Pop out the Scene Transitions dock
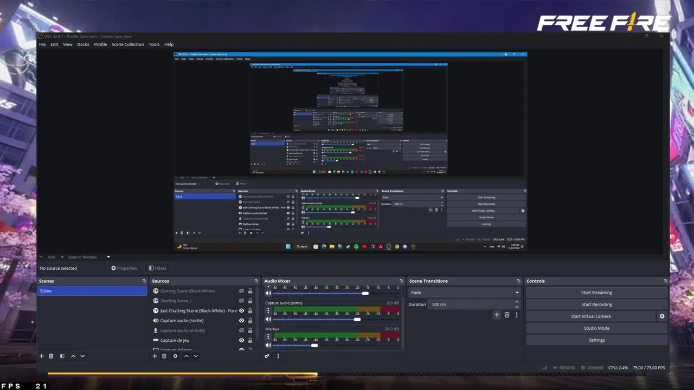The image size is (694, 390). tap(518, 281)
